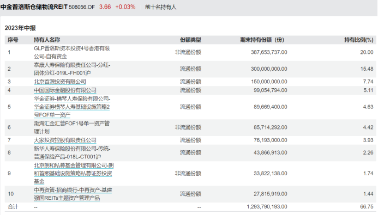Open 中国国际金融股份有限公司 holder link
This screenshot has width=378, height=215.
tap(65, 90)
